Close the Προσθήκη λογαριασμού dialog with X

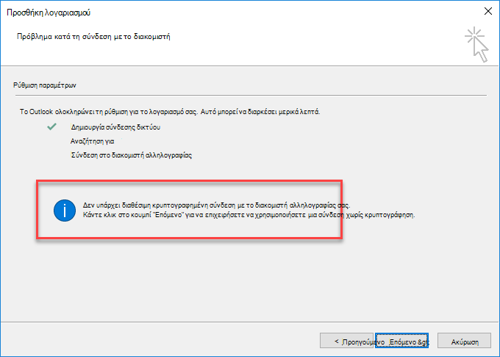(488, 11)
